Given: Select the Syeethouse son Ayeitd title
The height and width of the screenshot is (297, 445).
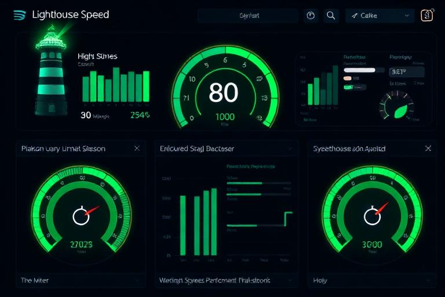Looking at the screenshot, I should coord(349,148).
